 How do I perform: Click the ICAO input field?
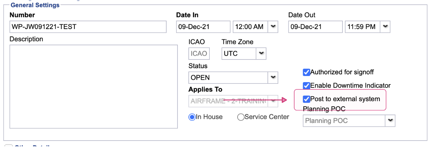(199, 53)
